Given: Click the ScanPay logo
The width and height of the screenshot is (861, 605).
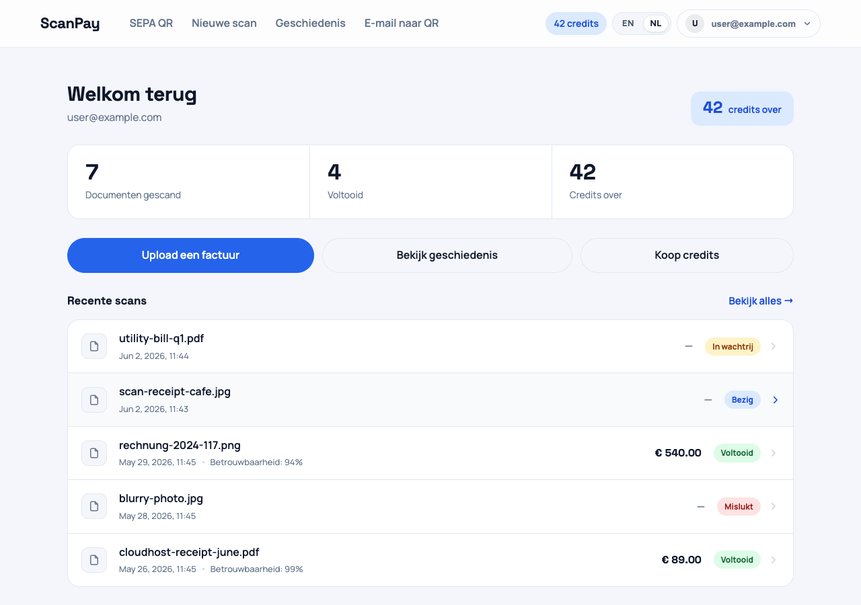Looking at the screenshot, I should point(70,24).
